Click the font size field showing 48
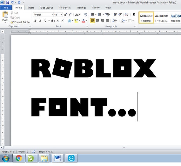 click(57, 15)
